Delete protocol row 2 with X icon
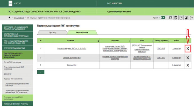The height and width of the screenshot is (108, 194). click(188, 58)
